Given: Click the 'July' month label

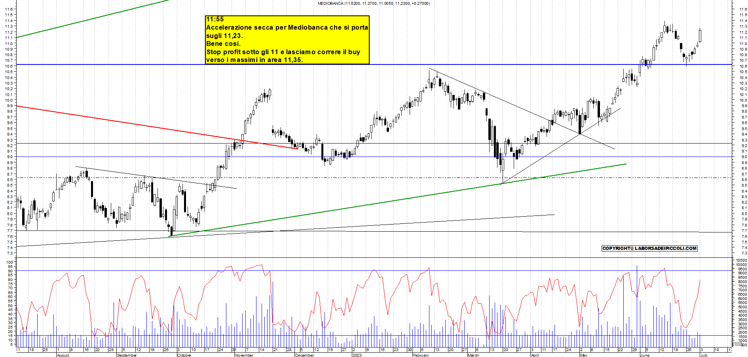Looking at the screenshot, I should click(704, 355).
